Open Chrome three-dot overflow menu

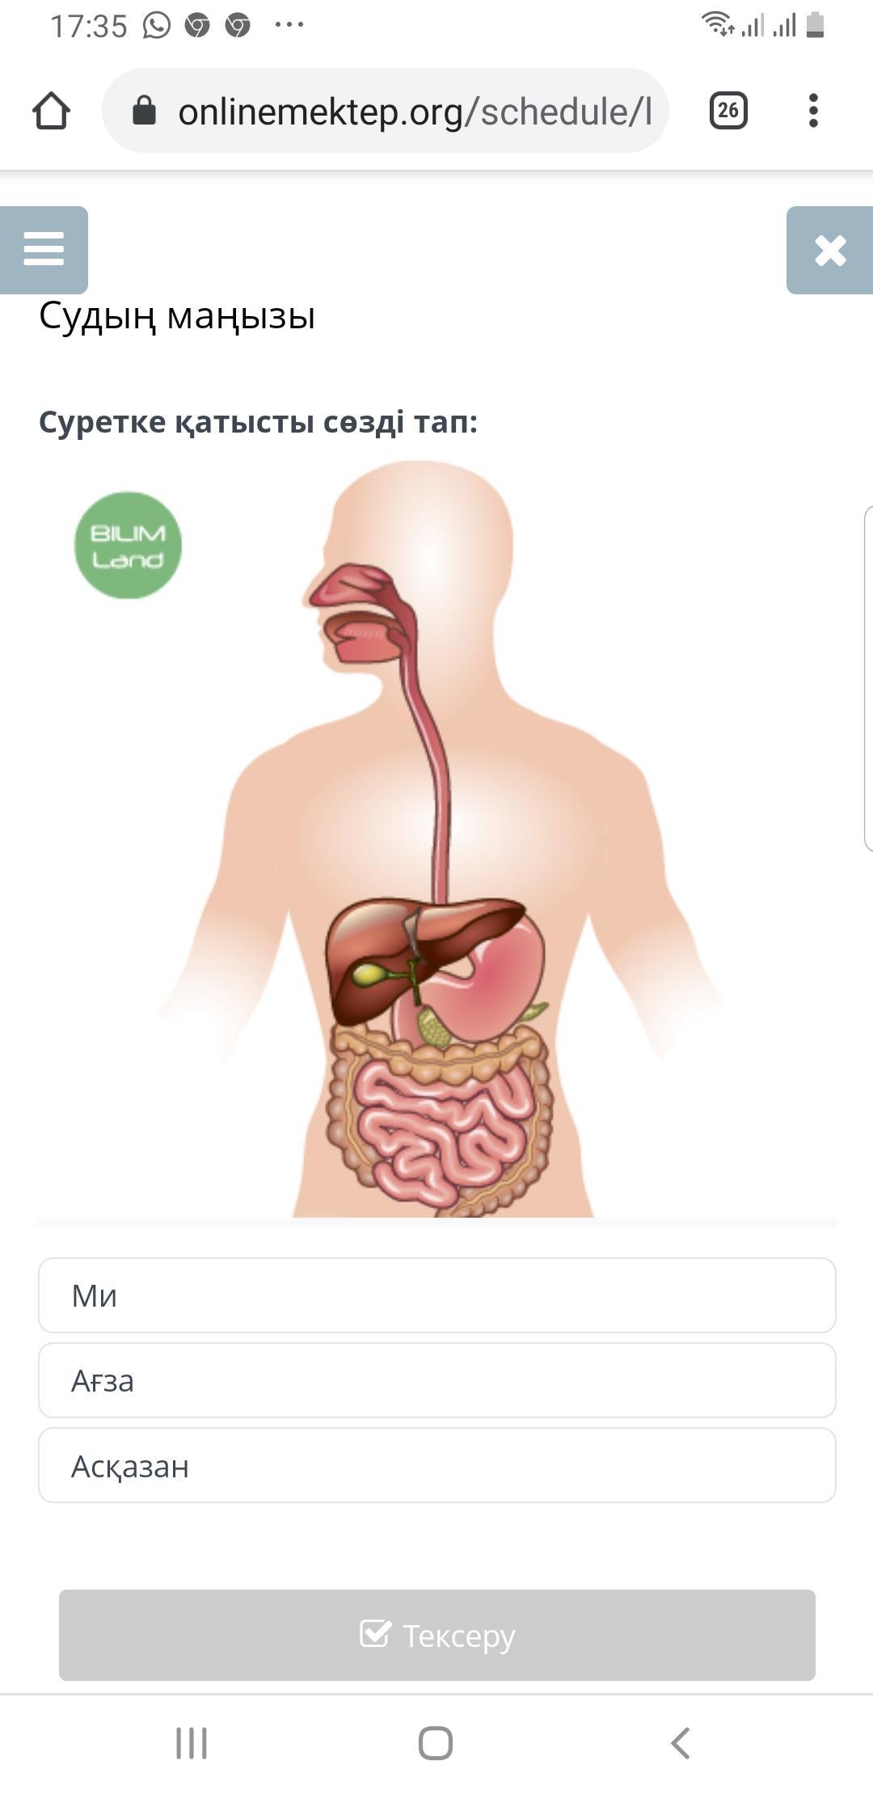[813, 111]
